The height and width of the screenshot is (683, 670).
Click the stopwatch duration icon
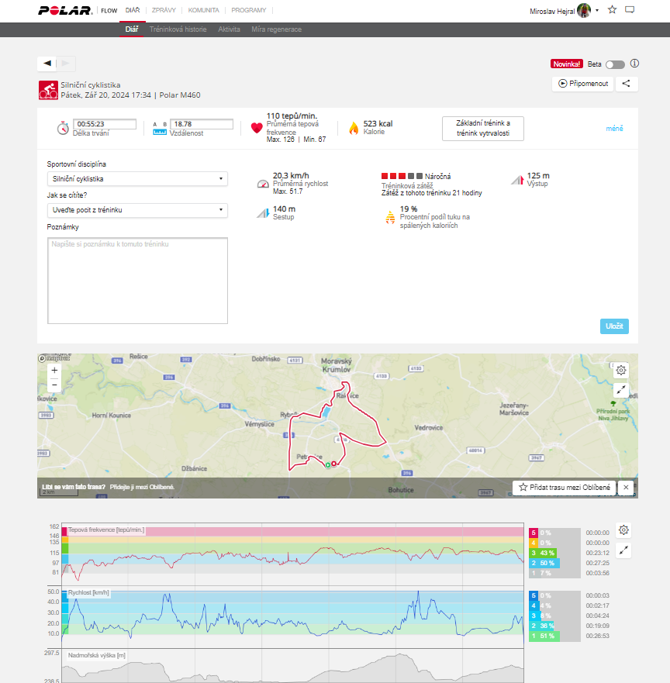63,128
